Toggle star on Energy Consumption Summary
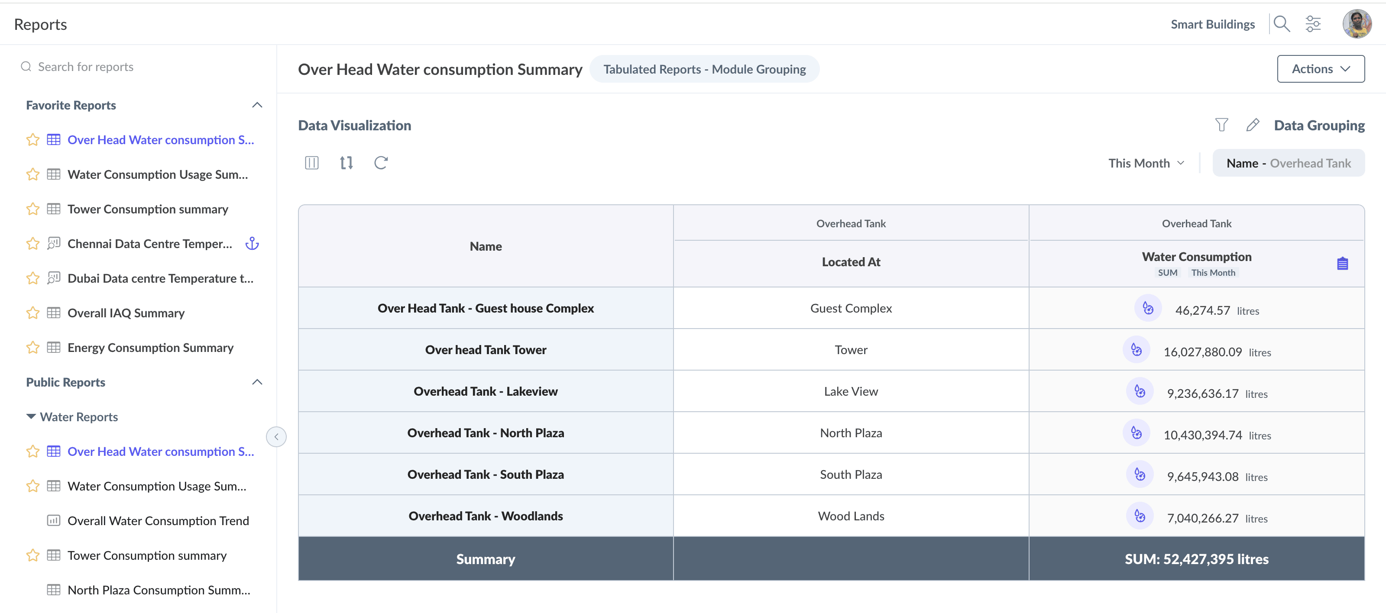The image size is (1386, 613). pyautogui.click(x=33, y=348)
